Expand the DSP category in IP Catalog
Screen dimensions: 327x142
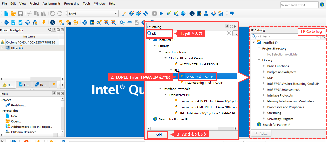(264, 78)
